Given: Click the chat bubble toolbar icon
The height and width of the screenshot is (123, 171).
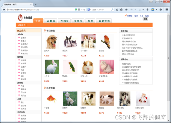Looking at the screenshot, I should coord(161,10).
